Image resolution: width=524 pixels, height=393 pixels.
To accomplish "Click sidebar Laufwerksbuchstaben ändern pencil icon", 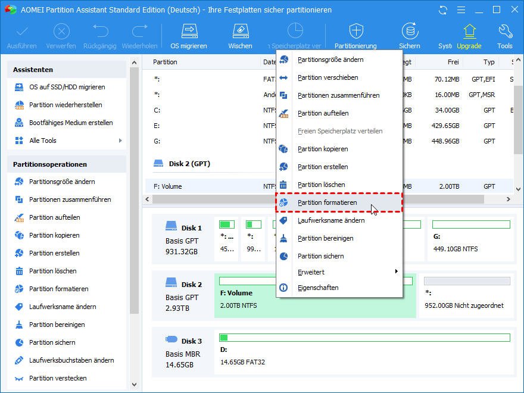I will point(19,360).
